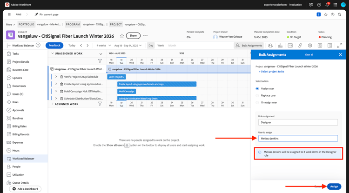
Task: Filter unassigned work funnel icon
Action: click(100, 61)
